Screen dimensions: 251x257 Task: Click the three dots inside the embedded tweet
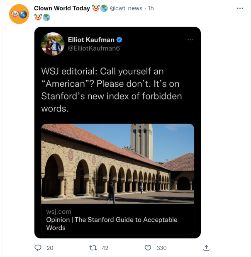point(190,40)
